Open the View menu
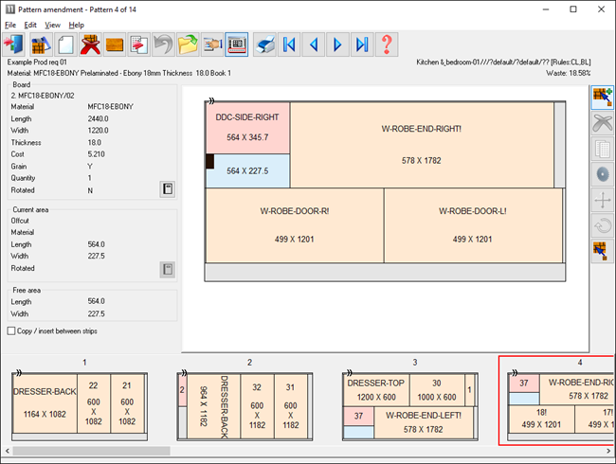This screenshot has width=616, height=464. [53, 25]
